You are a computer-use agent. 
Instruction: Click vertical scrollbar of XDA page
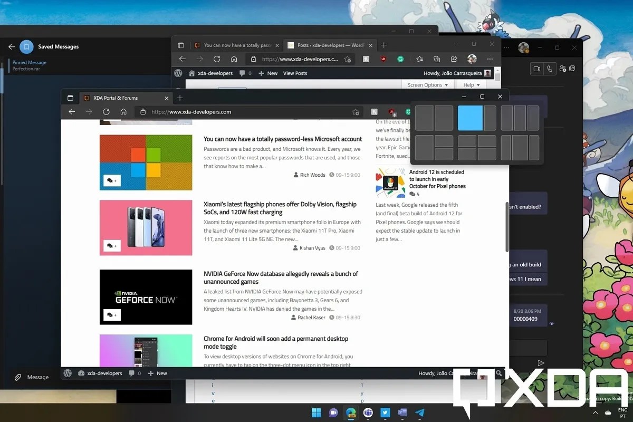coord(507,227)
